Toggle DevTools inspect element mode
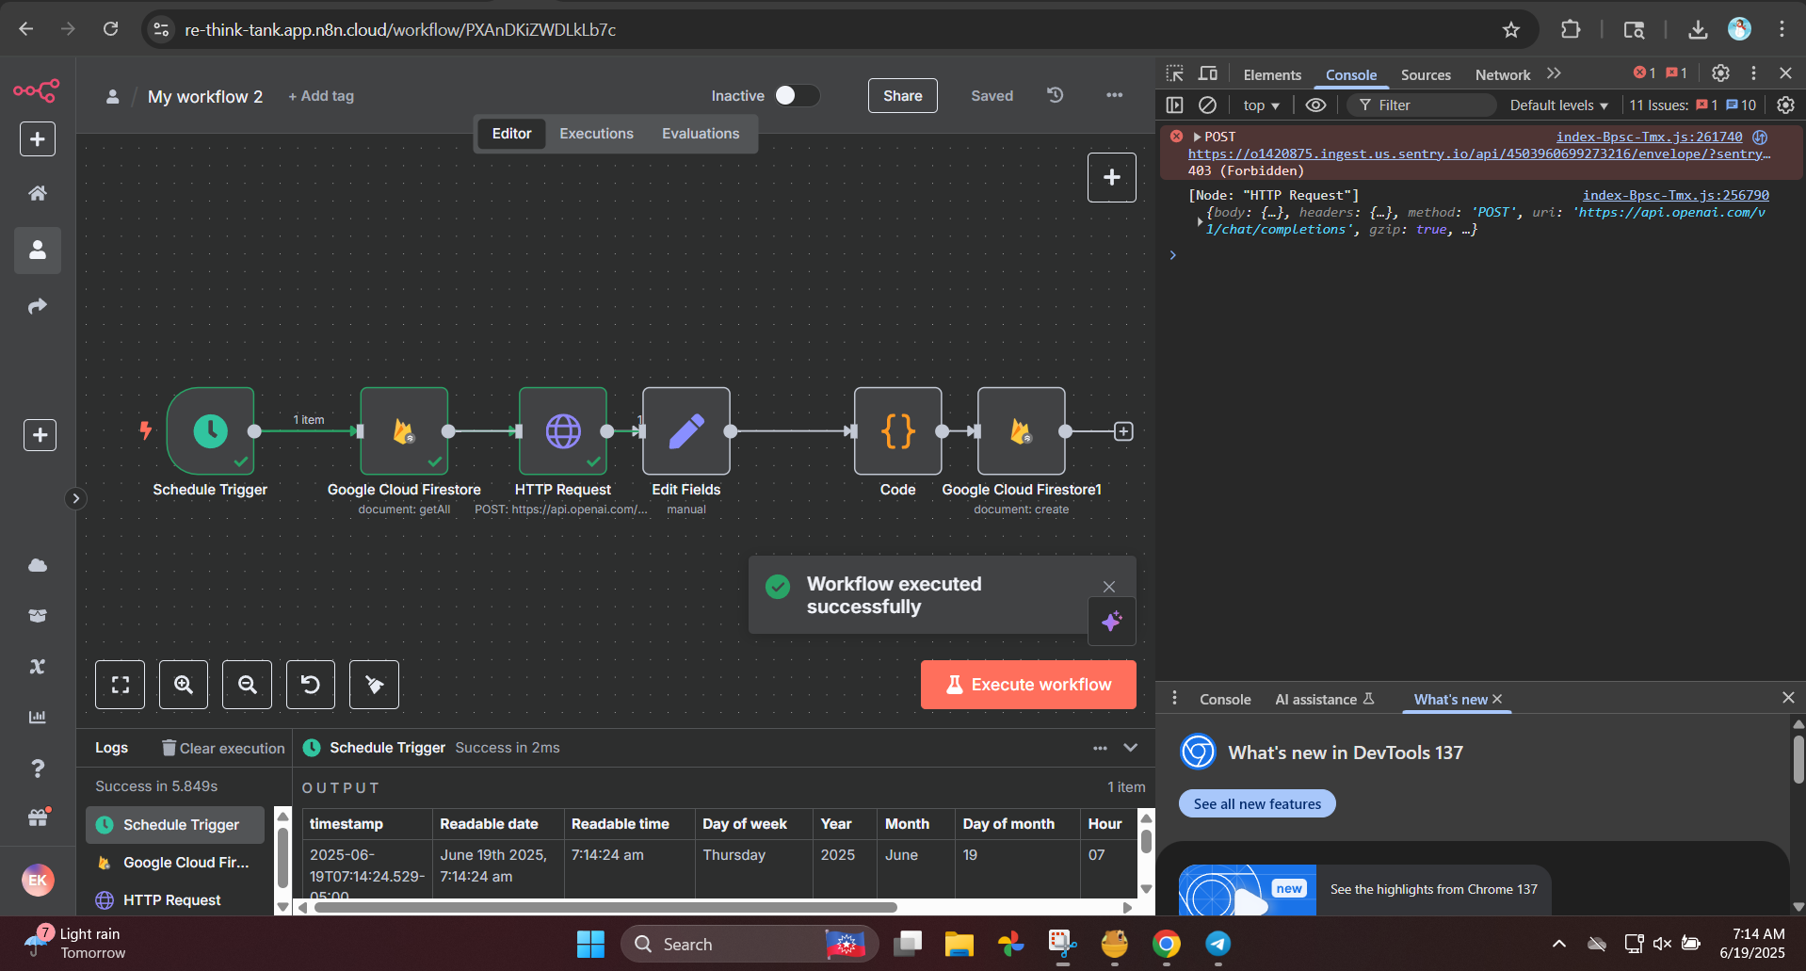 pos(1175,73)
